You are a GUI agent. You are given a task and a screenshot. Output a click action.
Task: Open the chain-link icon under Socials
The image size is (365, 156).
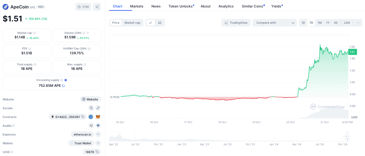[x=98, y=108]
